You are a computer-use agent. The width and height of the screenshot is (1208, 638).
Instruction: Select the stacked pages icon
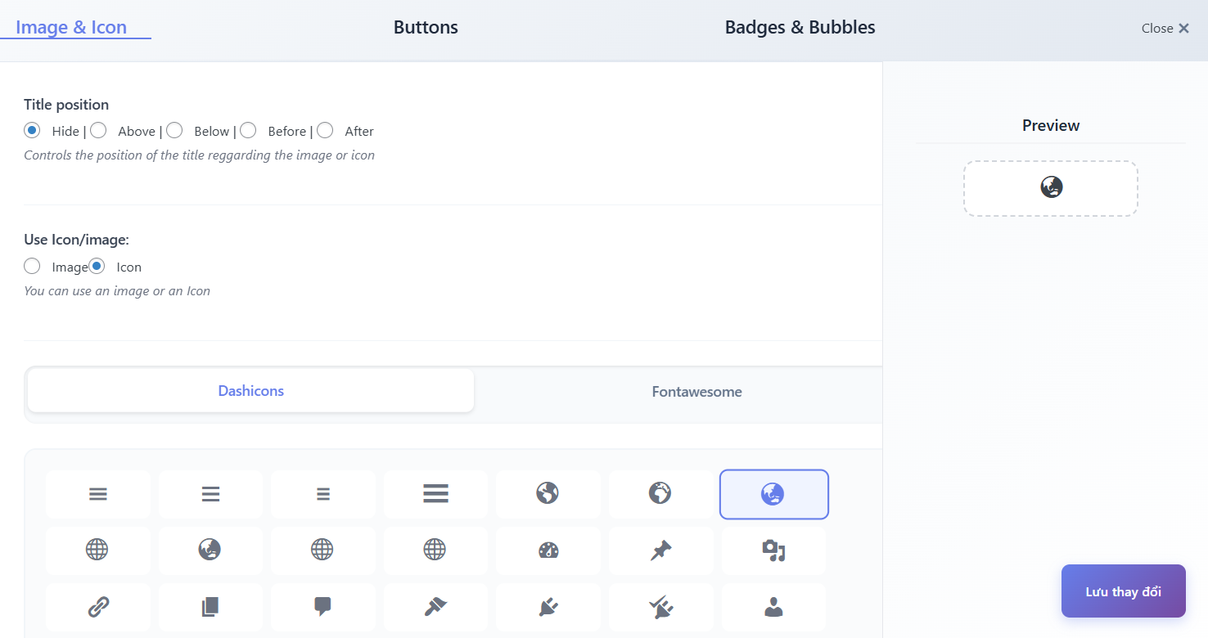pyautogui.click(x=210, y=608)
